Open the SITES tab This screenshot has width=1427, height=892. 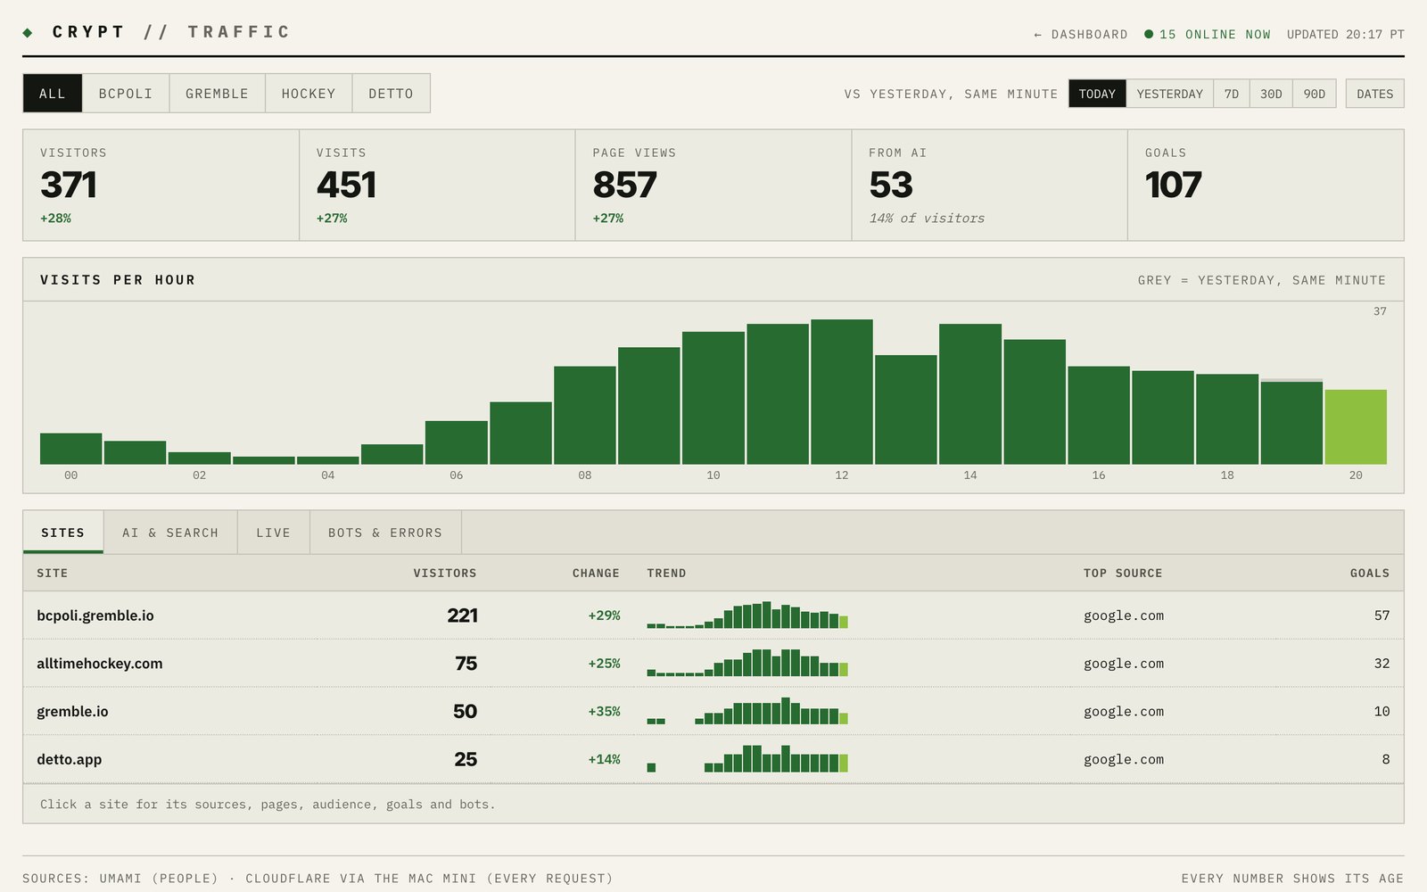[63, 533]
